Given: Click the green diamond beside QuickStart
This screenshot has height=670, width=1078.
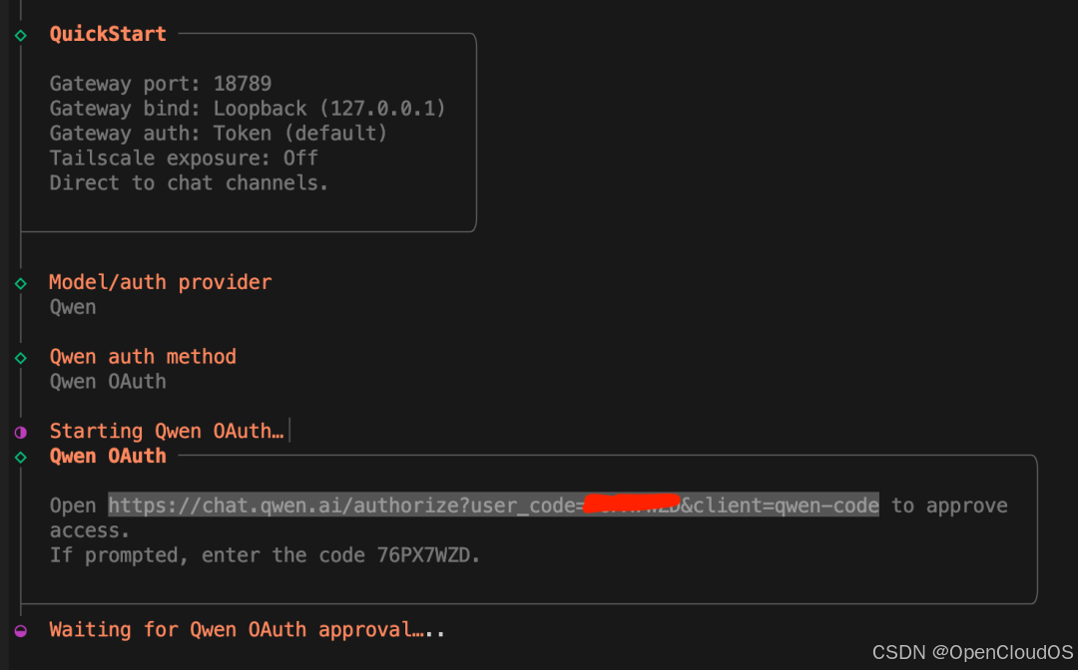Looking at the screenshot, I should coord(21,35).
